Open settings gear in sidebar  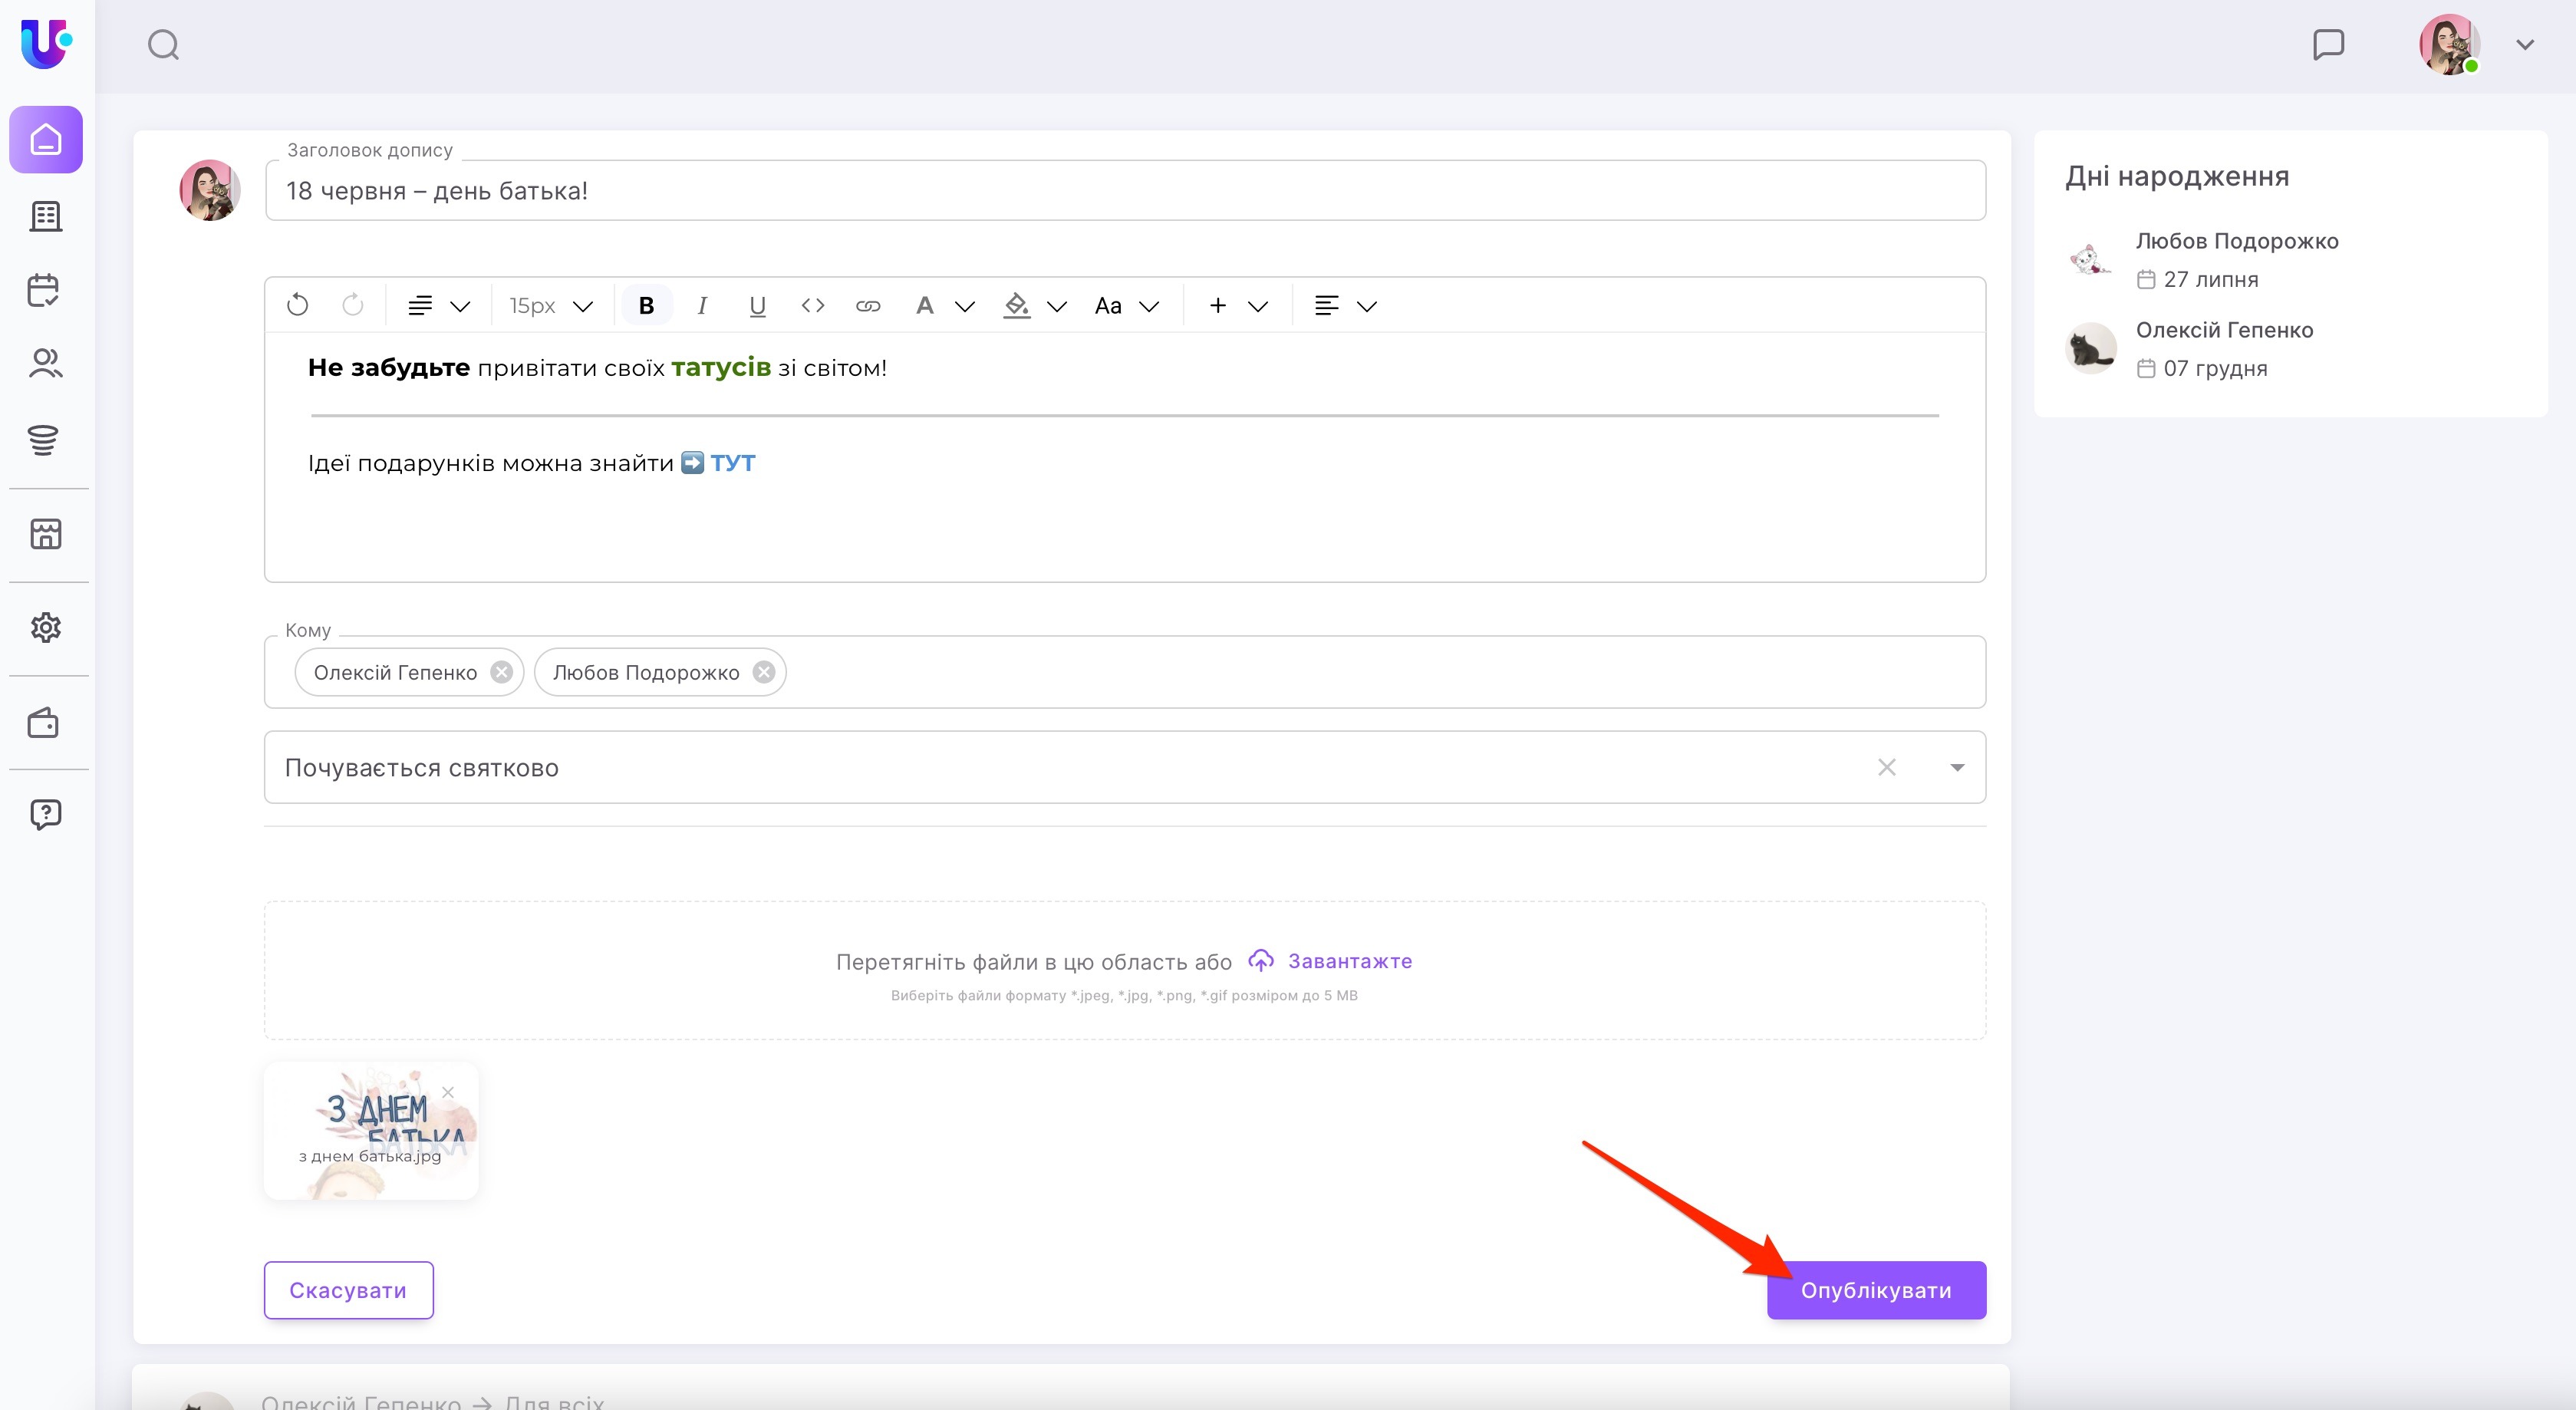(x=46, y=627)
